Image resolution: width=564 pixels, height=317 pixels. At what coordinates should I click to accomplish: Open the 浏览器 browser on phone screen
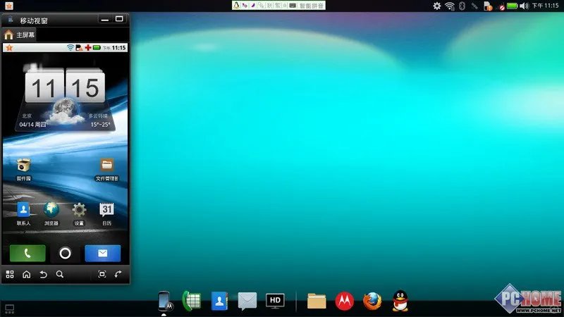(x=51, y=211)
